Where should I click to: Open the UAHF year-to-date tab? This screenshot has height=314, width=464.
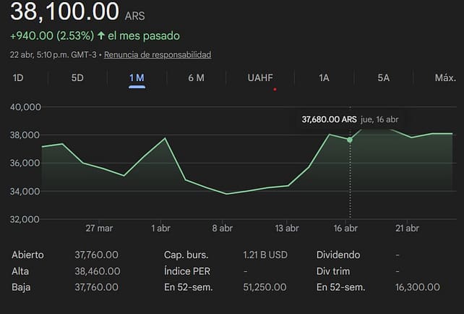tap(260, 77)
